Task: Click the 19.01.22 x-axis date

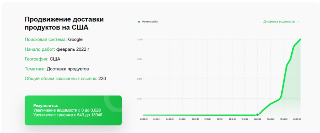Action: [245, 119]
